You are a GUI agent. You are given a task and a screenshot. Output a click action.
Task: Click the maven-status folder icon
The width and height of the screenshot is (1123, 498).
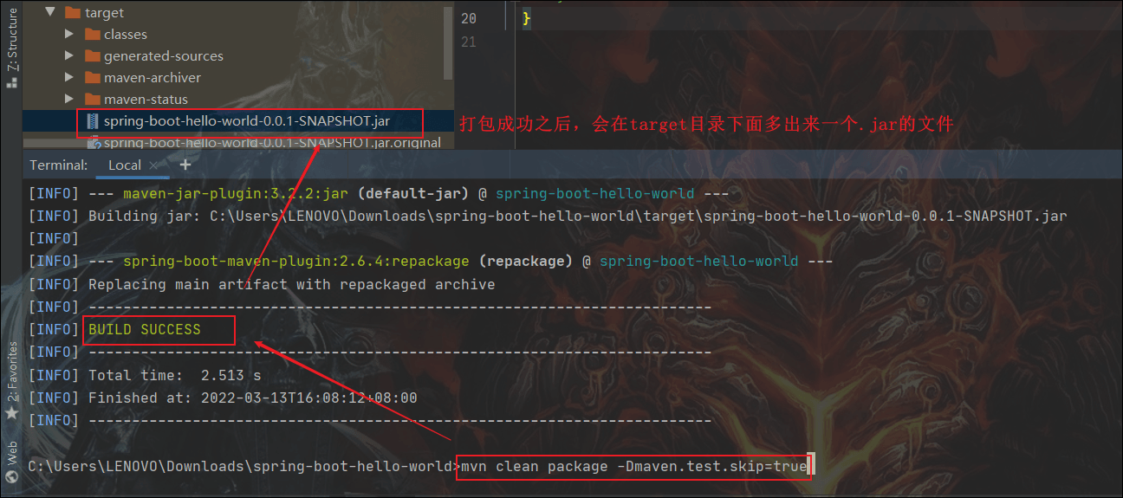[x=92, y=99]
